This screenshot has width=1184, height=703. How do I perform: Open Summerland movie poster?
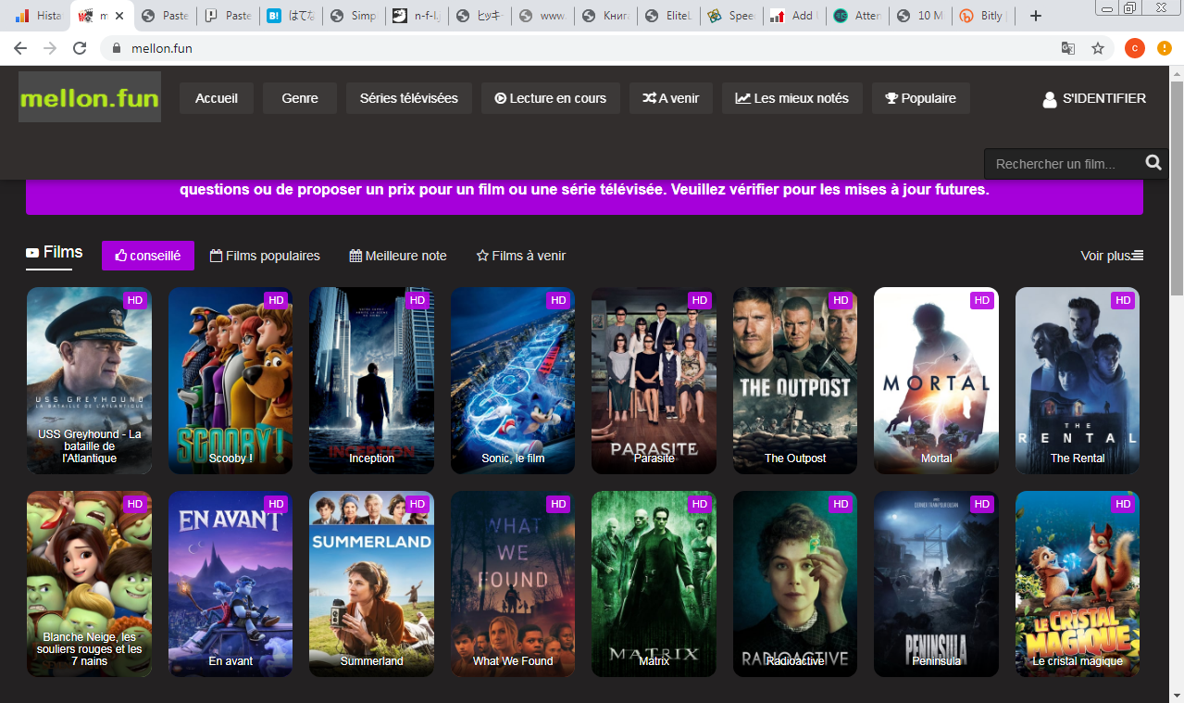coord(371,584)
